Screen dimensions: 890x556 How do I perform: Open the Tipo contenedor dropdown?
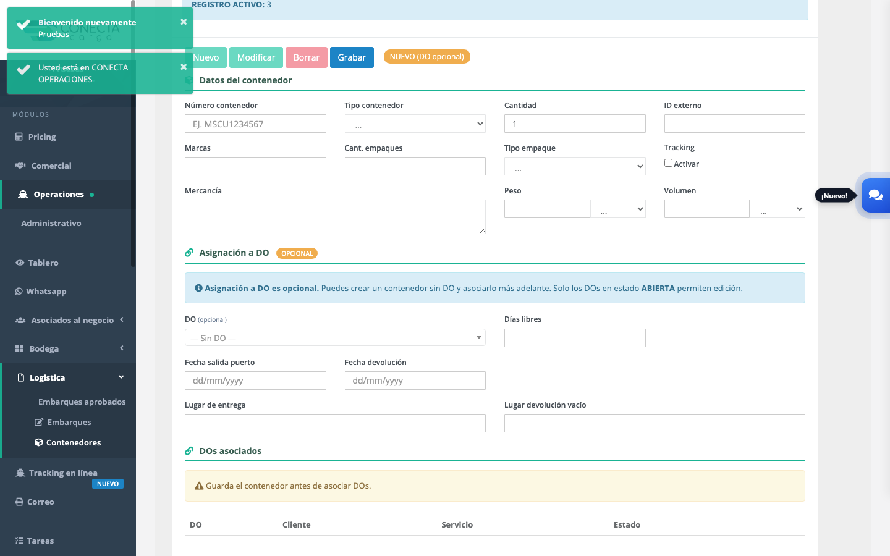click(x=415, y=124)
